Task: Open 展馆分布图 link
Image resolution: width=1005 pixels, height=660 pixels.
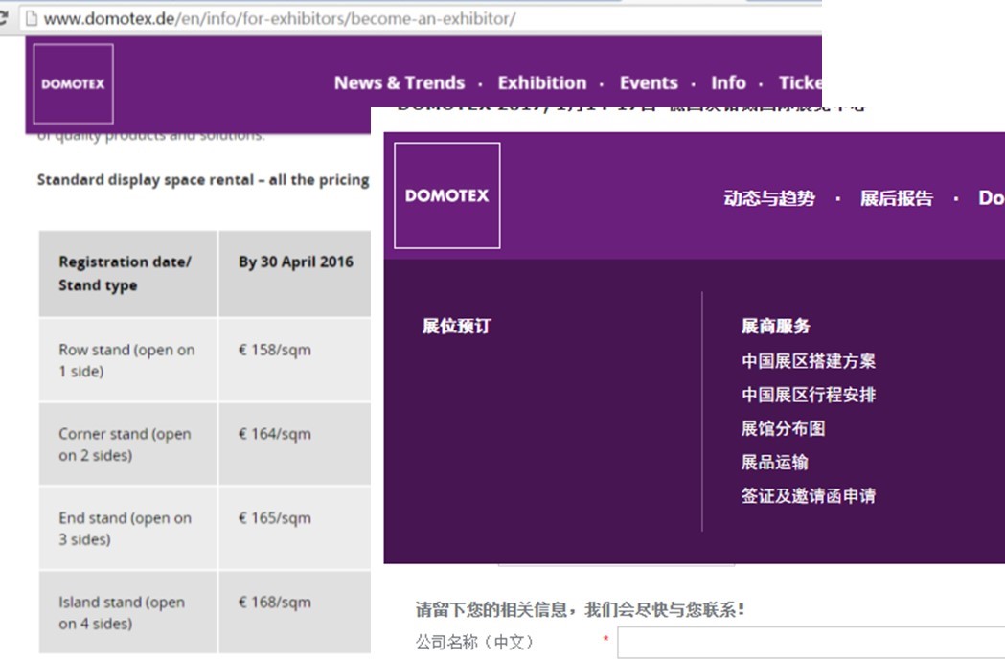Action: pyautogui.click(x=784, y=428)
